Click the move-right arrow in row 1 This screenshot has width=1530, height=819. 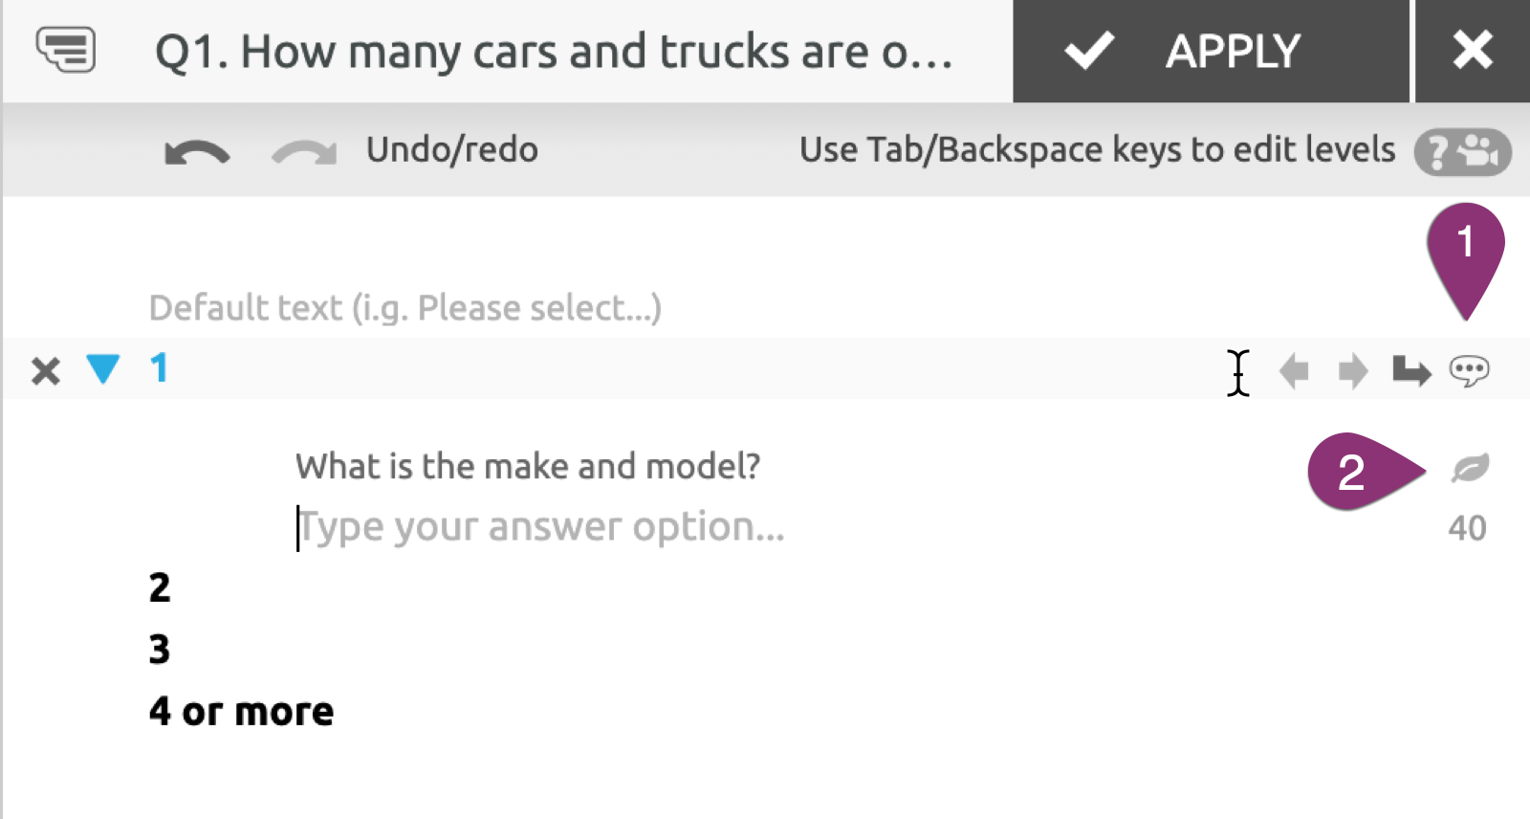(1353, 370)
